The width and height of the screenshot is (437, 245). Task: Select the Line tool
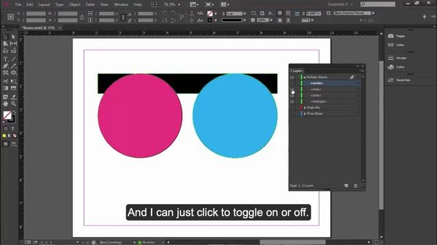tap(14, 59)
